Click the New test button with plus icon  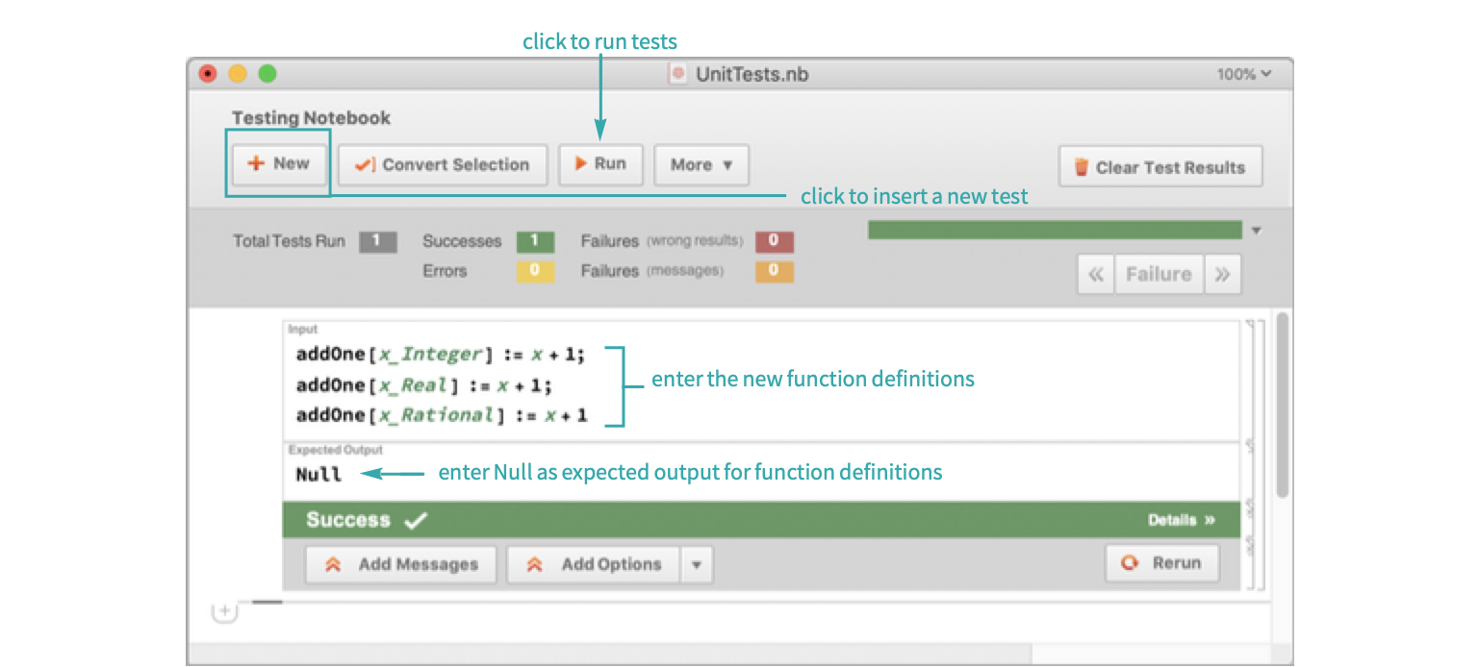pyautogui.click(x=279, y=164)
